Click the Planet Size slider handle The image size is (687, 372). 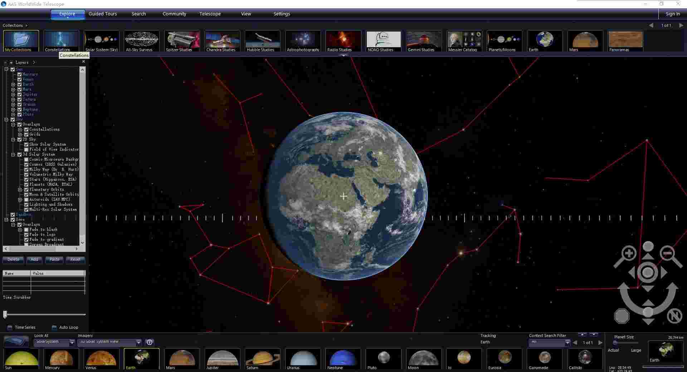(616, 343)
